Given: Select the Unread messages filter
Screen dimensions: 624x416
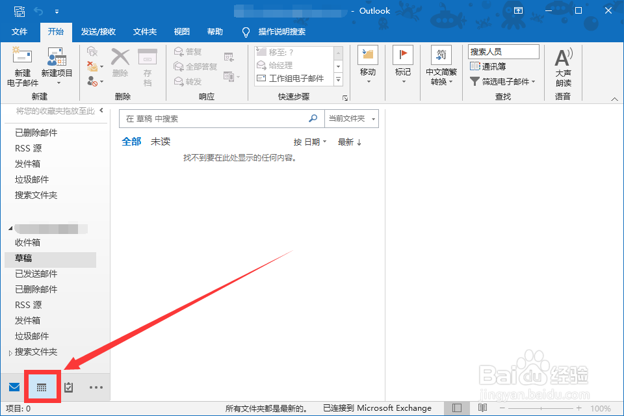Looking at the screenshot, I should click(161, 142).
